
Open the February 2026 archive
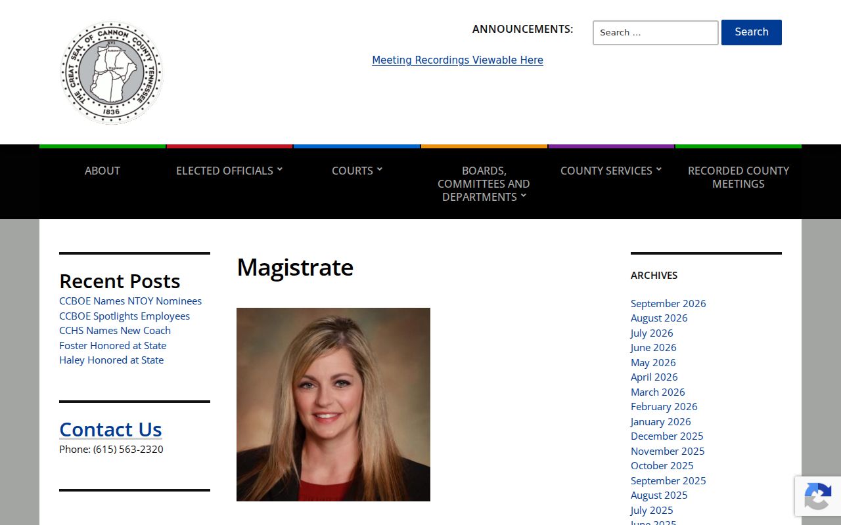coord(664,407)
